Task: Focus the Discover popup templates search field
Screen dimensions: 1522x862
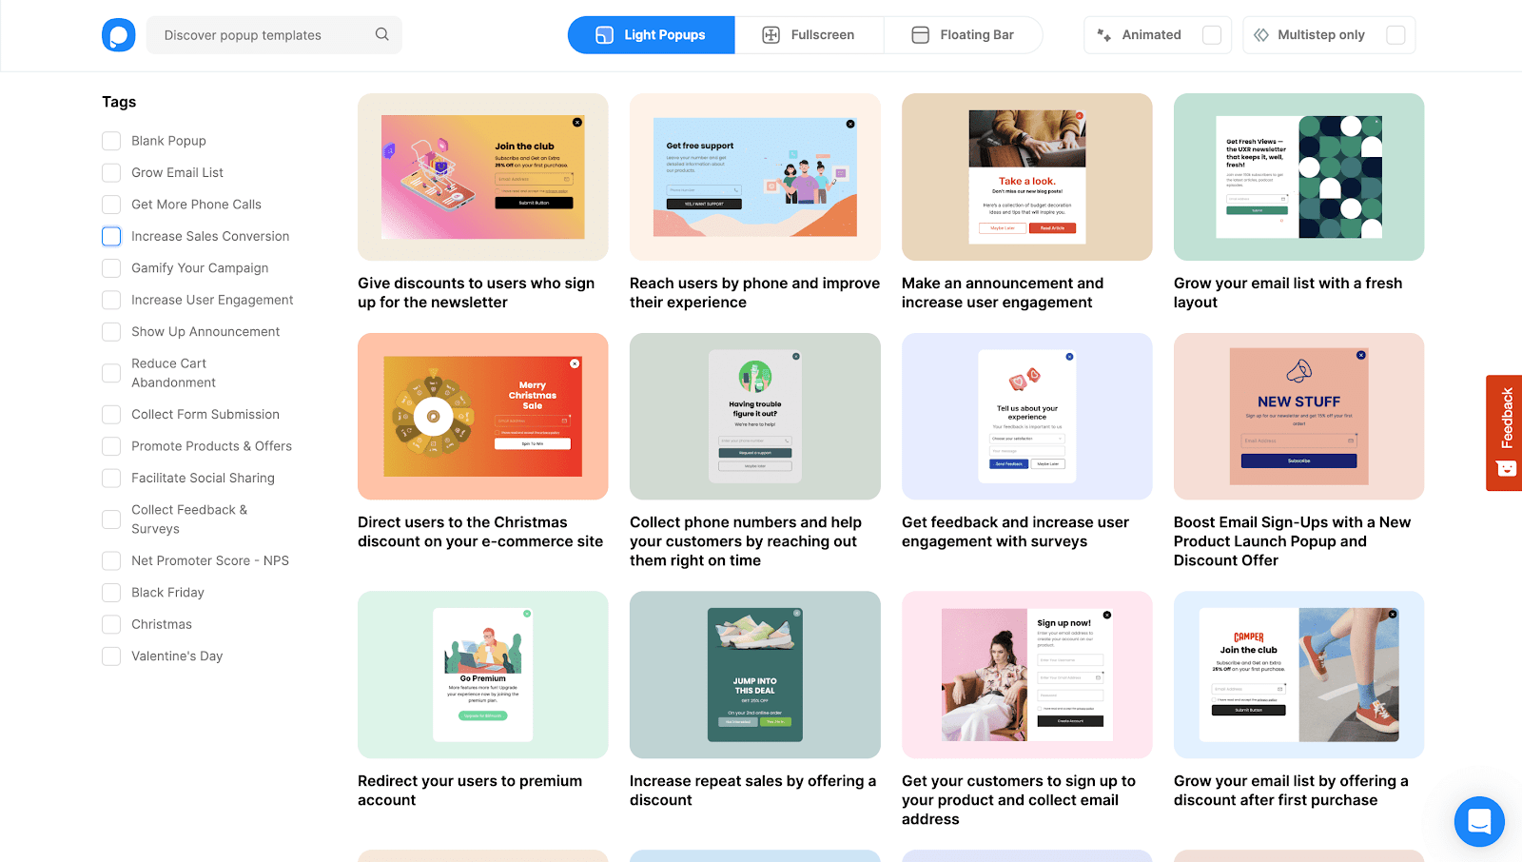Action: tap(262, 35)
